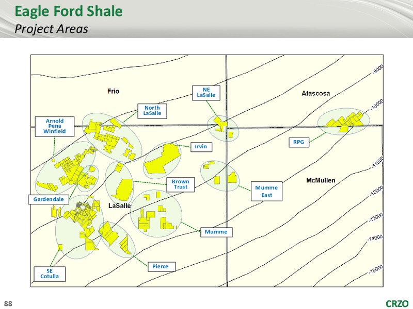Select the Arnold Pena Winfield label box

55,126
